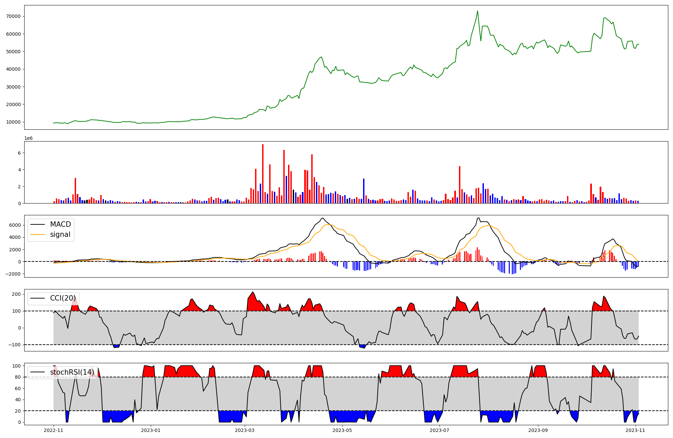Click the highest peak of the green price line
The height and width of the screenshot is (438, 673).
(x=477, y=11)
